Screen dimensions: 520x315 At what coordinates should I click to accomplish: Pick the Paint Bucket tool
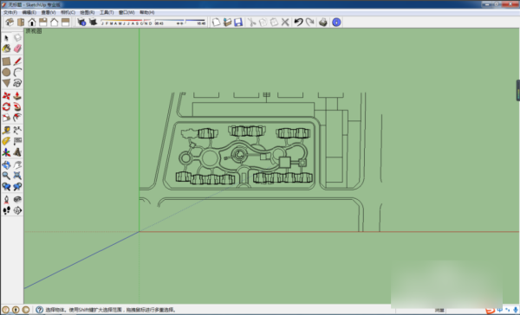pos(6,49)
